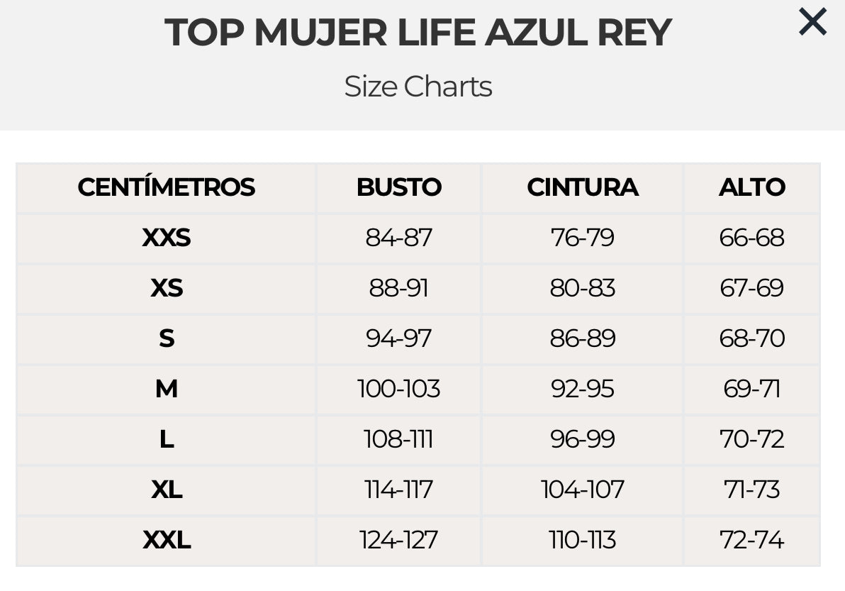Image resolution: width=845 pixels, height=591 pixels.
Task: Select the 124-127 bust cell for XXL
Action: (398, 541)
